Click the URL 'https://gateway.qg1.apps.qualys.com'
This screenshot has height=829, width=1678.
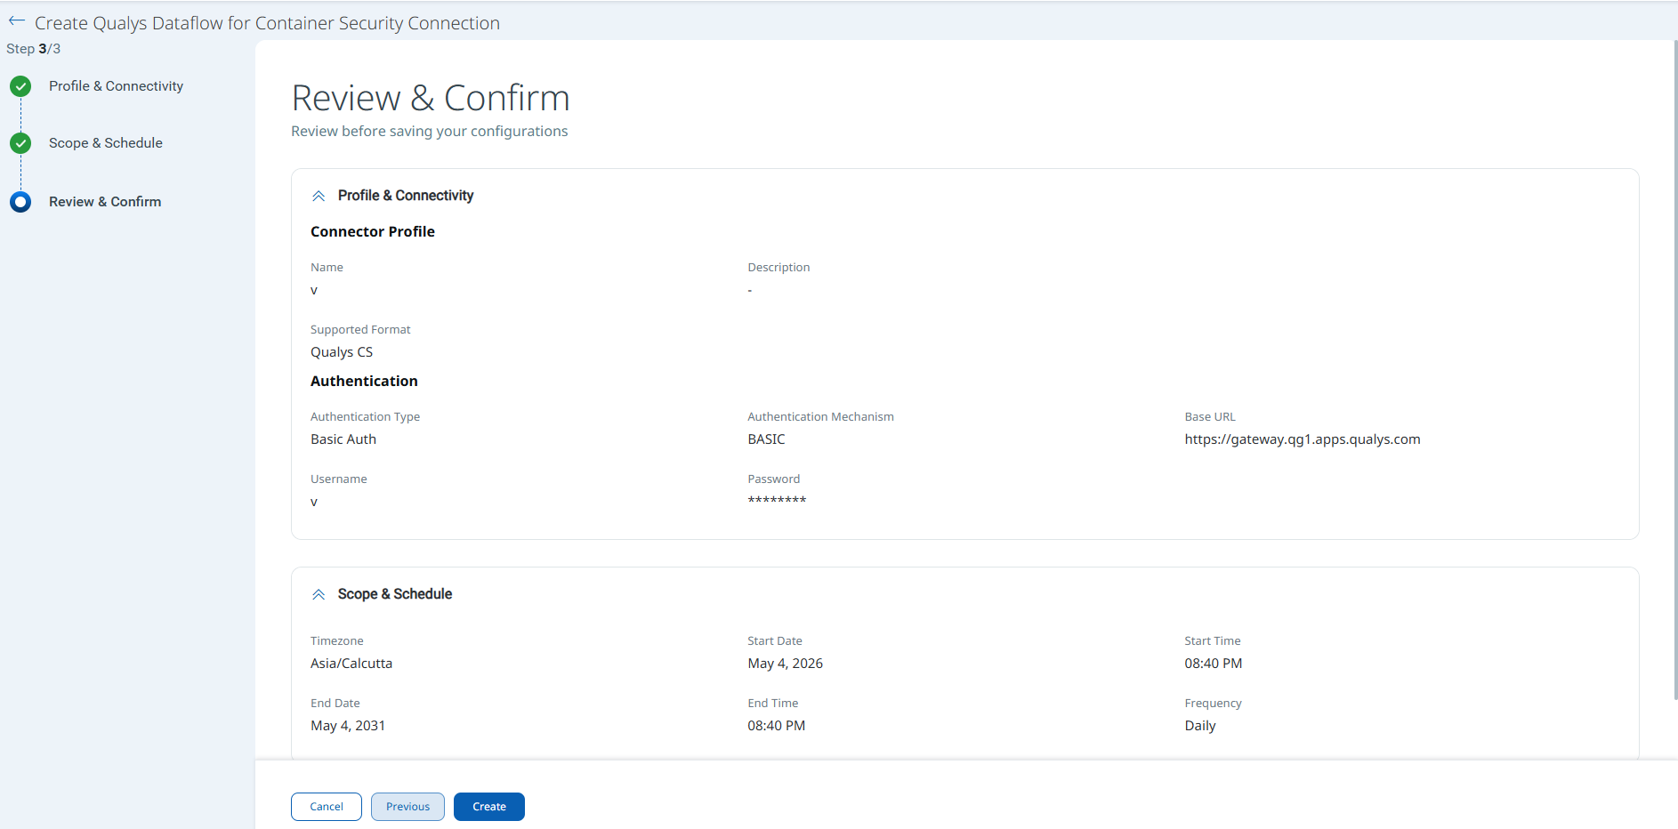[x=1303, y=439]
